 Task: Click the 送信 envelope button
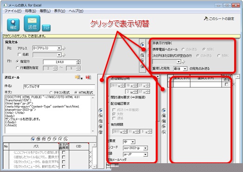pyautogui.click(x=32, y=23)
